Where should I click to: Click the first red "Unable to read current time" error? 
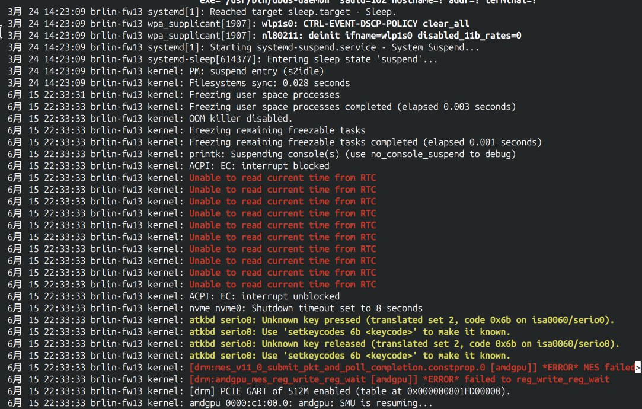pyautogui.click(x=282, y=178)
